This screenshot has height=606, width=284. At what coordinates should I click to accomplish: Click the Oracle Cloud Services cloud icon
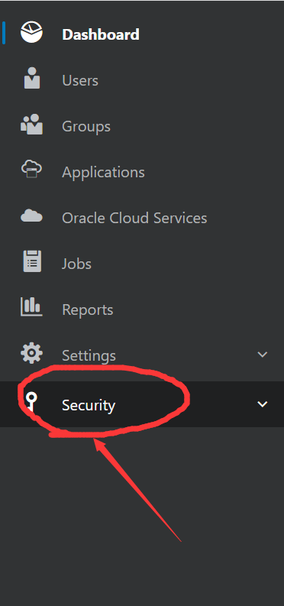(31, 216)
